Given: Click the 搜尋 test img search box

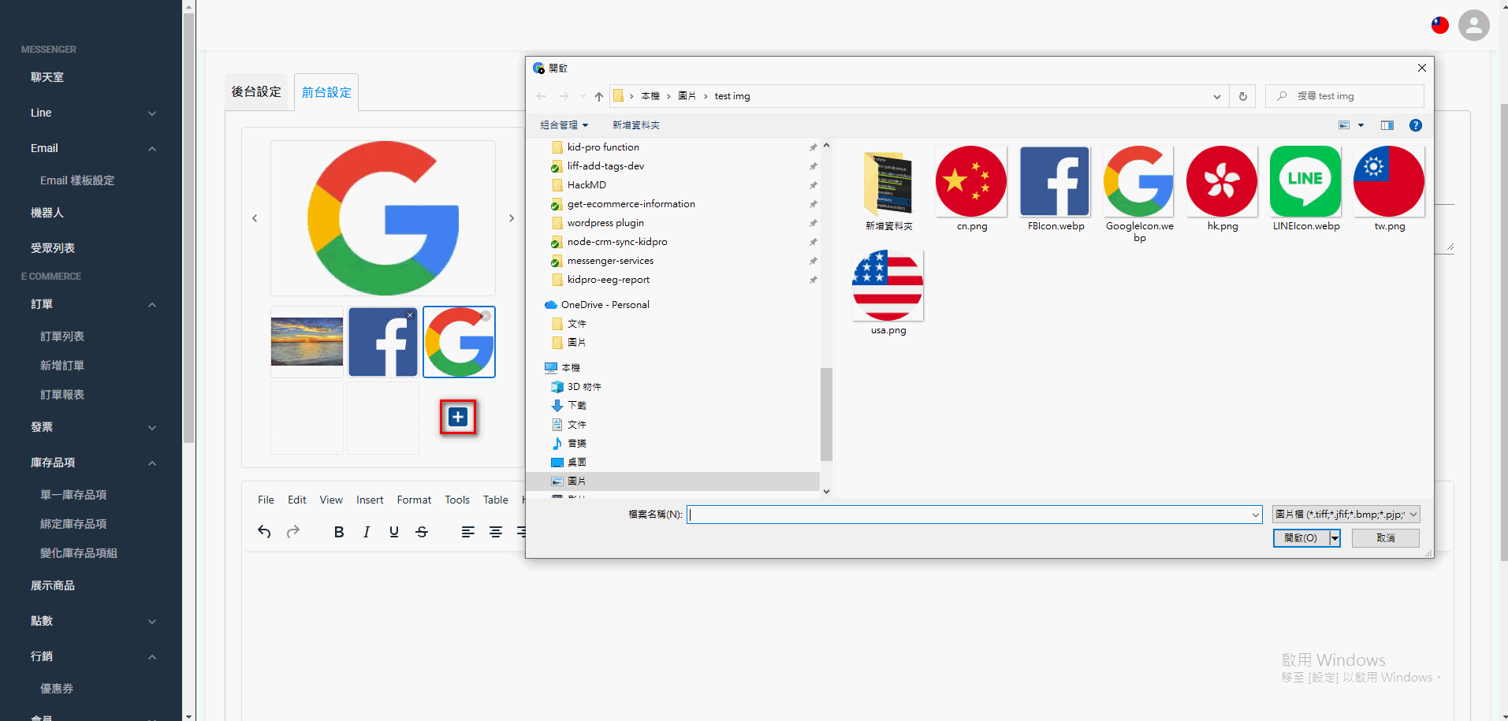Looking at the screenshot, I should tap(1345, 96).
